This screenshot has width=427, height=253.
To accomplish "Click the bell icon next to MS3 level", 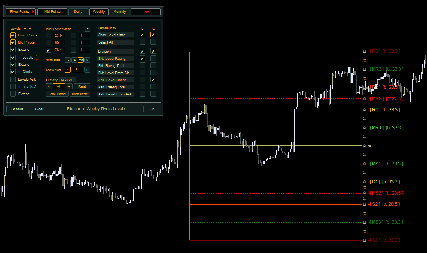I will [x=364, y=222].
